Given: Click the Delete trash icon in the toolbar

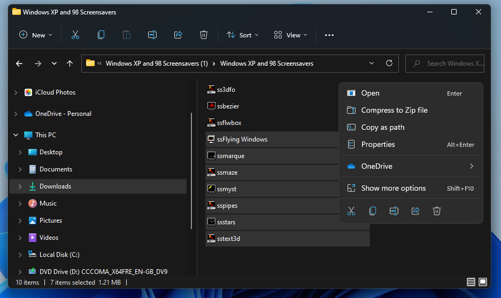Looking at the screenshot, I should [204, 35].
